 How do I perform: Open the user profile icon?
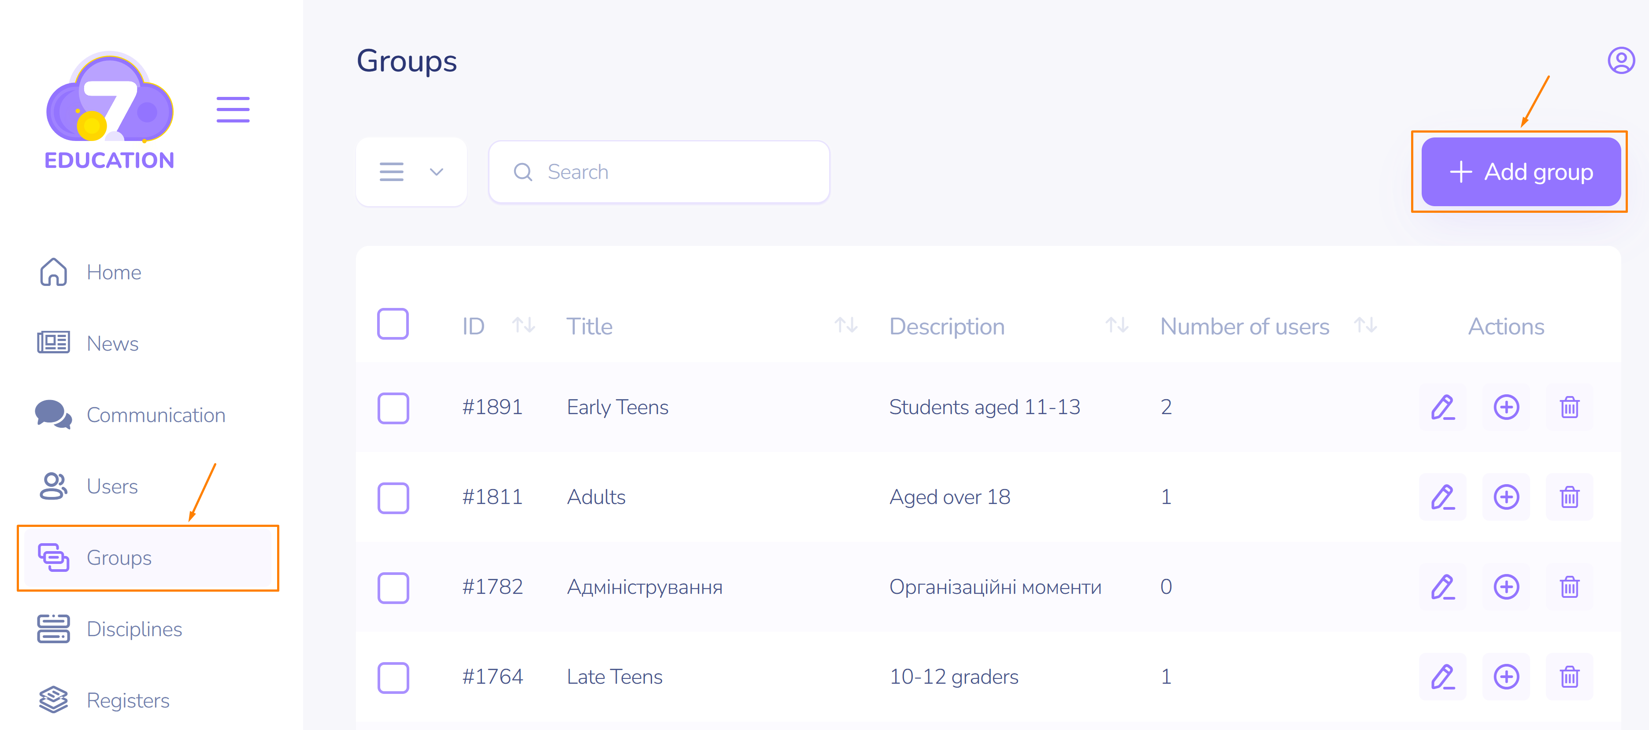click(x=1620, y=61)
